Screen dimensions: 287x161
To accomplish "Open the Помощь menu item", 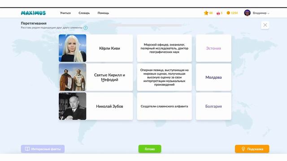I will point(103,13).
